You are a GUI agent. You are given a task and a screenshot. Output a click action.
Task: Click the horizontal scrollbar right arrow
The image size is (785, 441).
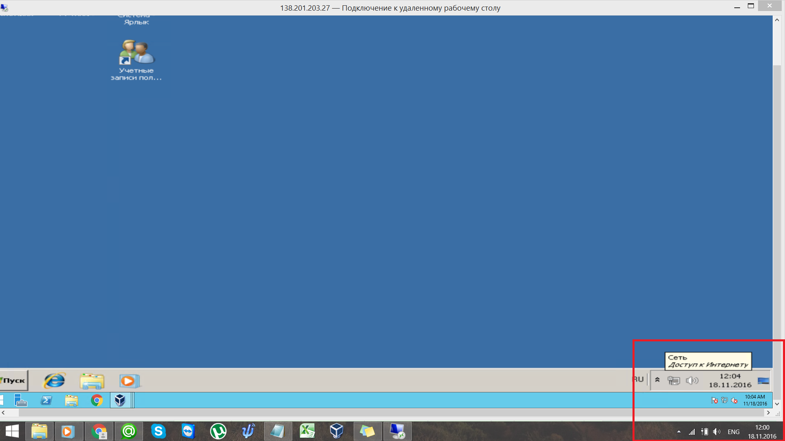point(768,413)
